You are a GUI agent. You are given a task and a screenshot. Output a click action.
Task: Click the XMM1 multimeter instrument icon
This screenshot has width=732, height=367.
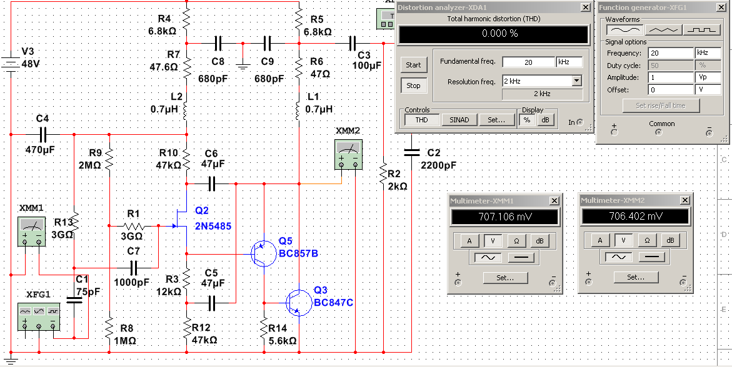click(x=32, y=231)
